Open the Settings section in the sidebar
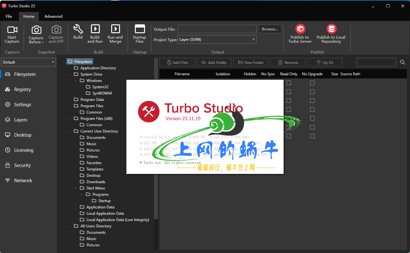 [22, 105]
